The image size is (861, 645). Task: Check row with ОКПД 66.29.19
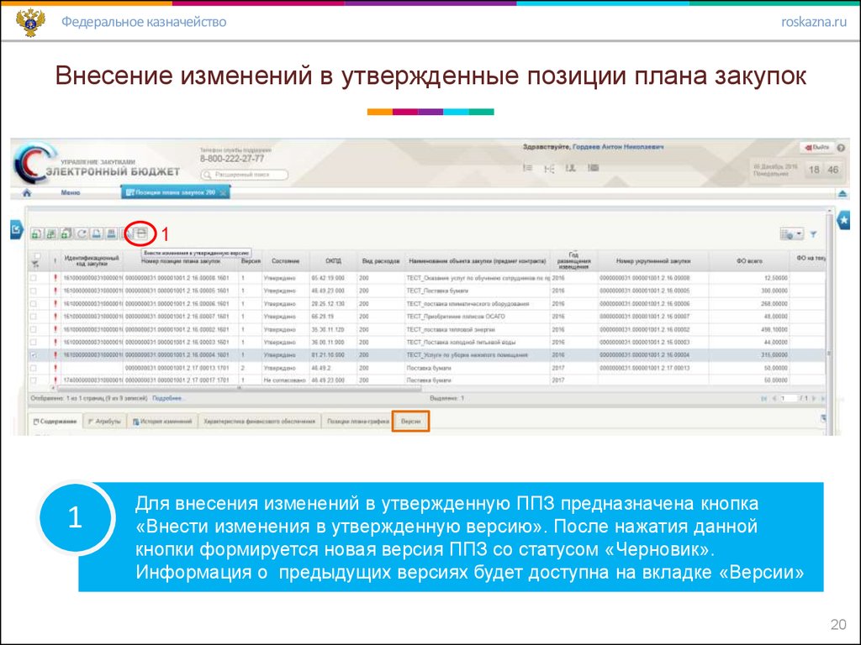click(34, 317)
